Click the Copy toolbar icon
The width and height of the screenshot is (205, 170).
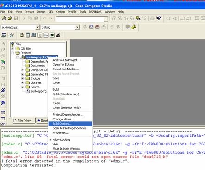pos(30,19)
